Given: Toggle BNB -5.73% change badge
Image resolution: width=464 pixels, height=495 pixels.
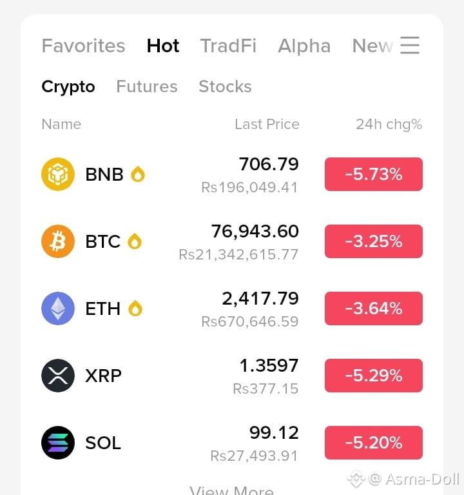Looking at the screenshot, I should pyautogui.click(x=374, y=174).
